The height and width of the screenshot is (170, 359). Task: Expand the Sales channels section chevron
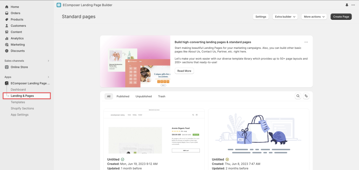(x=48, y=61)
